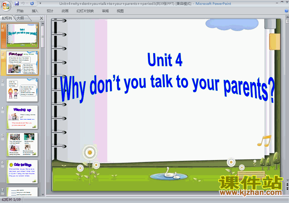
Task: Click animation star icon beside slide 6
Action: pyautogui.click(x=3, y=166)
